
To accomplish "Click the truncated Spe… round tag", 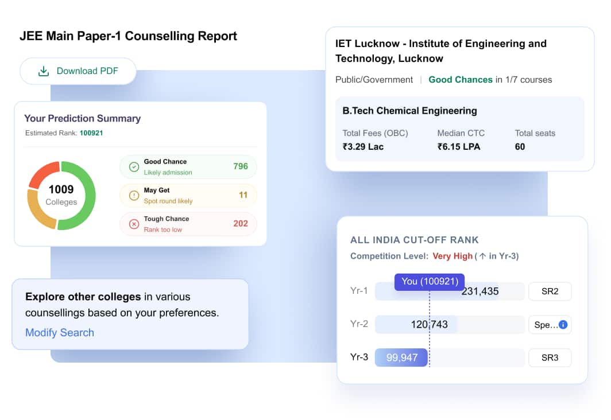I will point(550,325).
